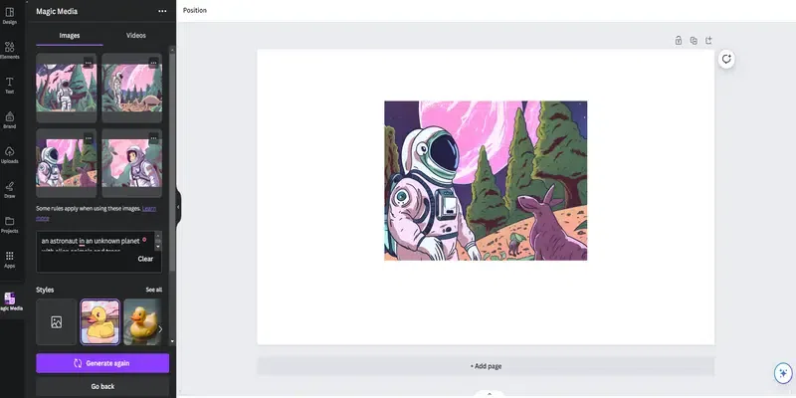Viewport: 796px width, 398px height.
Task: Open the Magic Media panel more options
Action: coord(162,11)
